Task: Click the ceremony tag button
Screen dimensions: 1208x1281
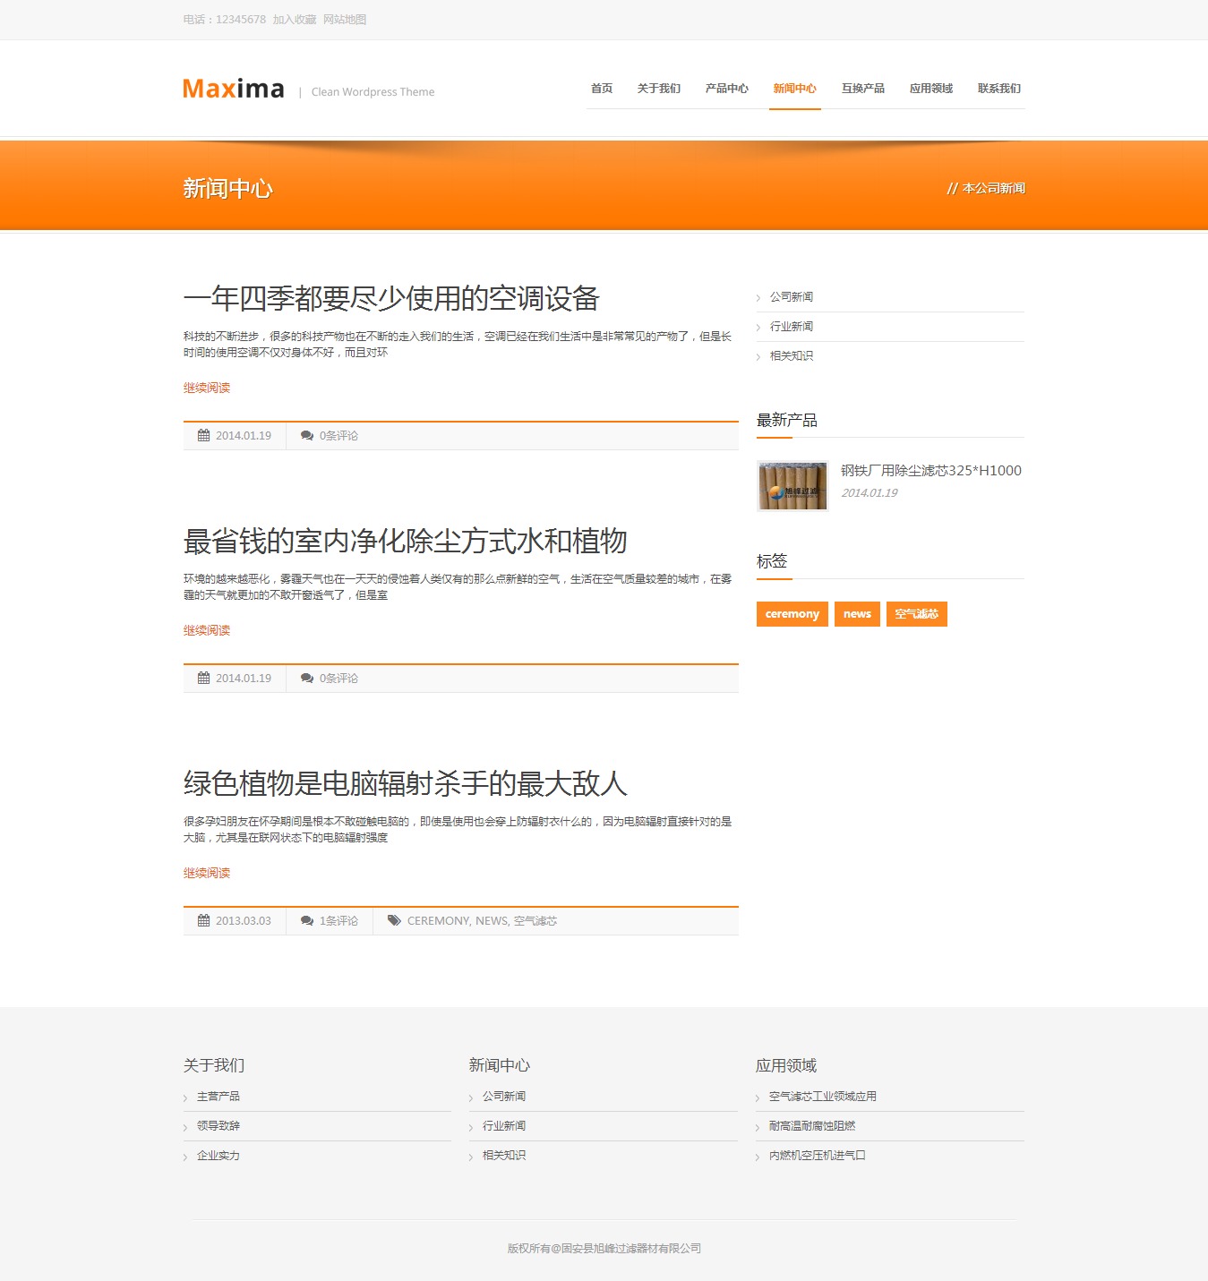Action: click(x=792, y=614)
